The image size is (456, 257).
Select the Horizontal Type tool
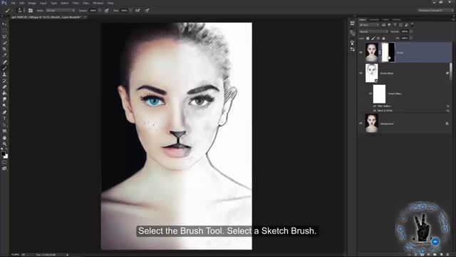4,119
